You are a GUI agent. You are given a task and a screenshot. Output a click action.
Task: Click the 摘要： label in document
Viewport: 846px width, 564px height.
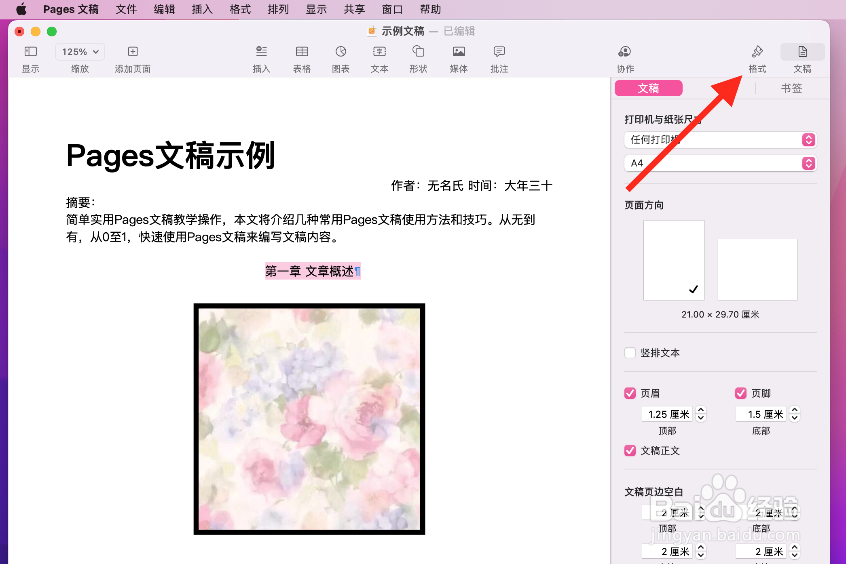[81, 202]
